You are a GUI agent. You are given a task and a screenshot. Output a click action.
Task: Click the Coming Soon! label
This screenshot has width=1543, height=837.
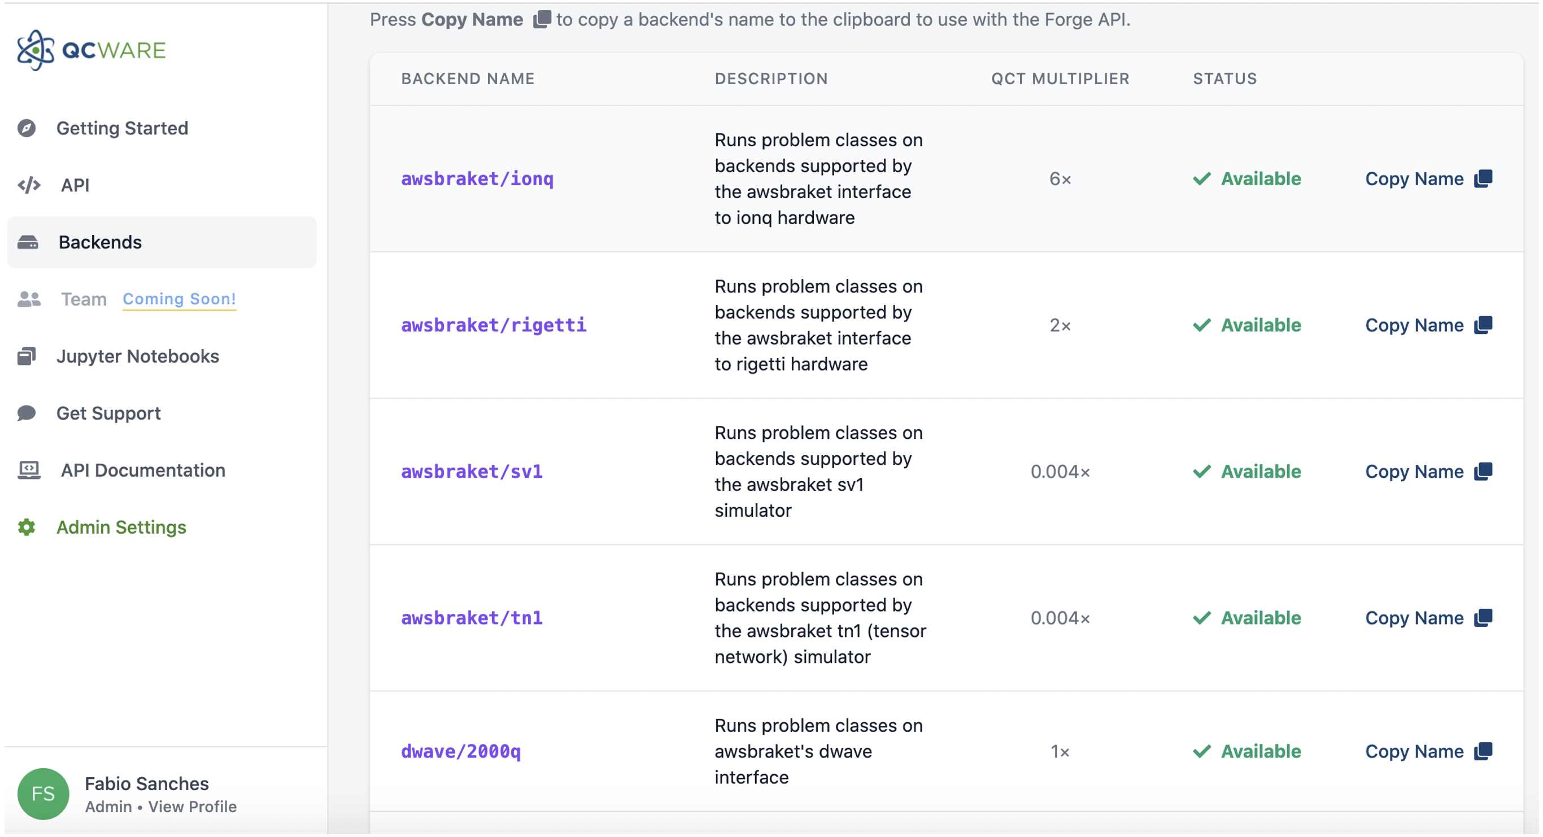click(179, 299)
